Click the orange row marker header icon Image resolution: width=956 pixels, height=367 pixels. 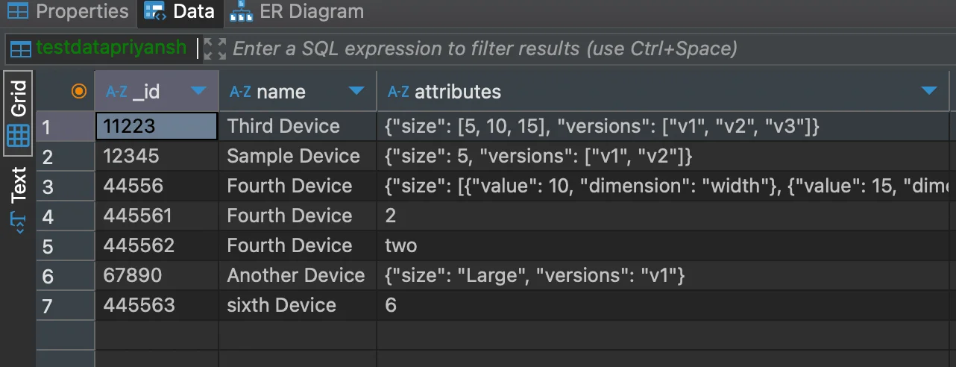78,91
